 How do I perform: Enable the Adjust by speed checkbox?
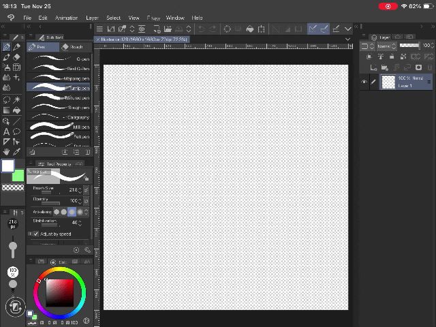point(35,234)
